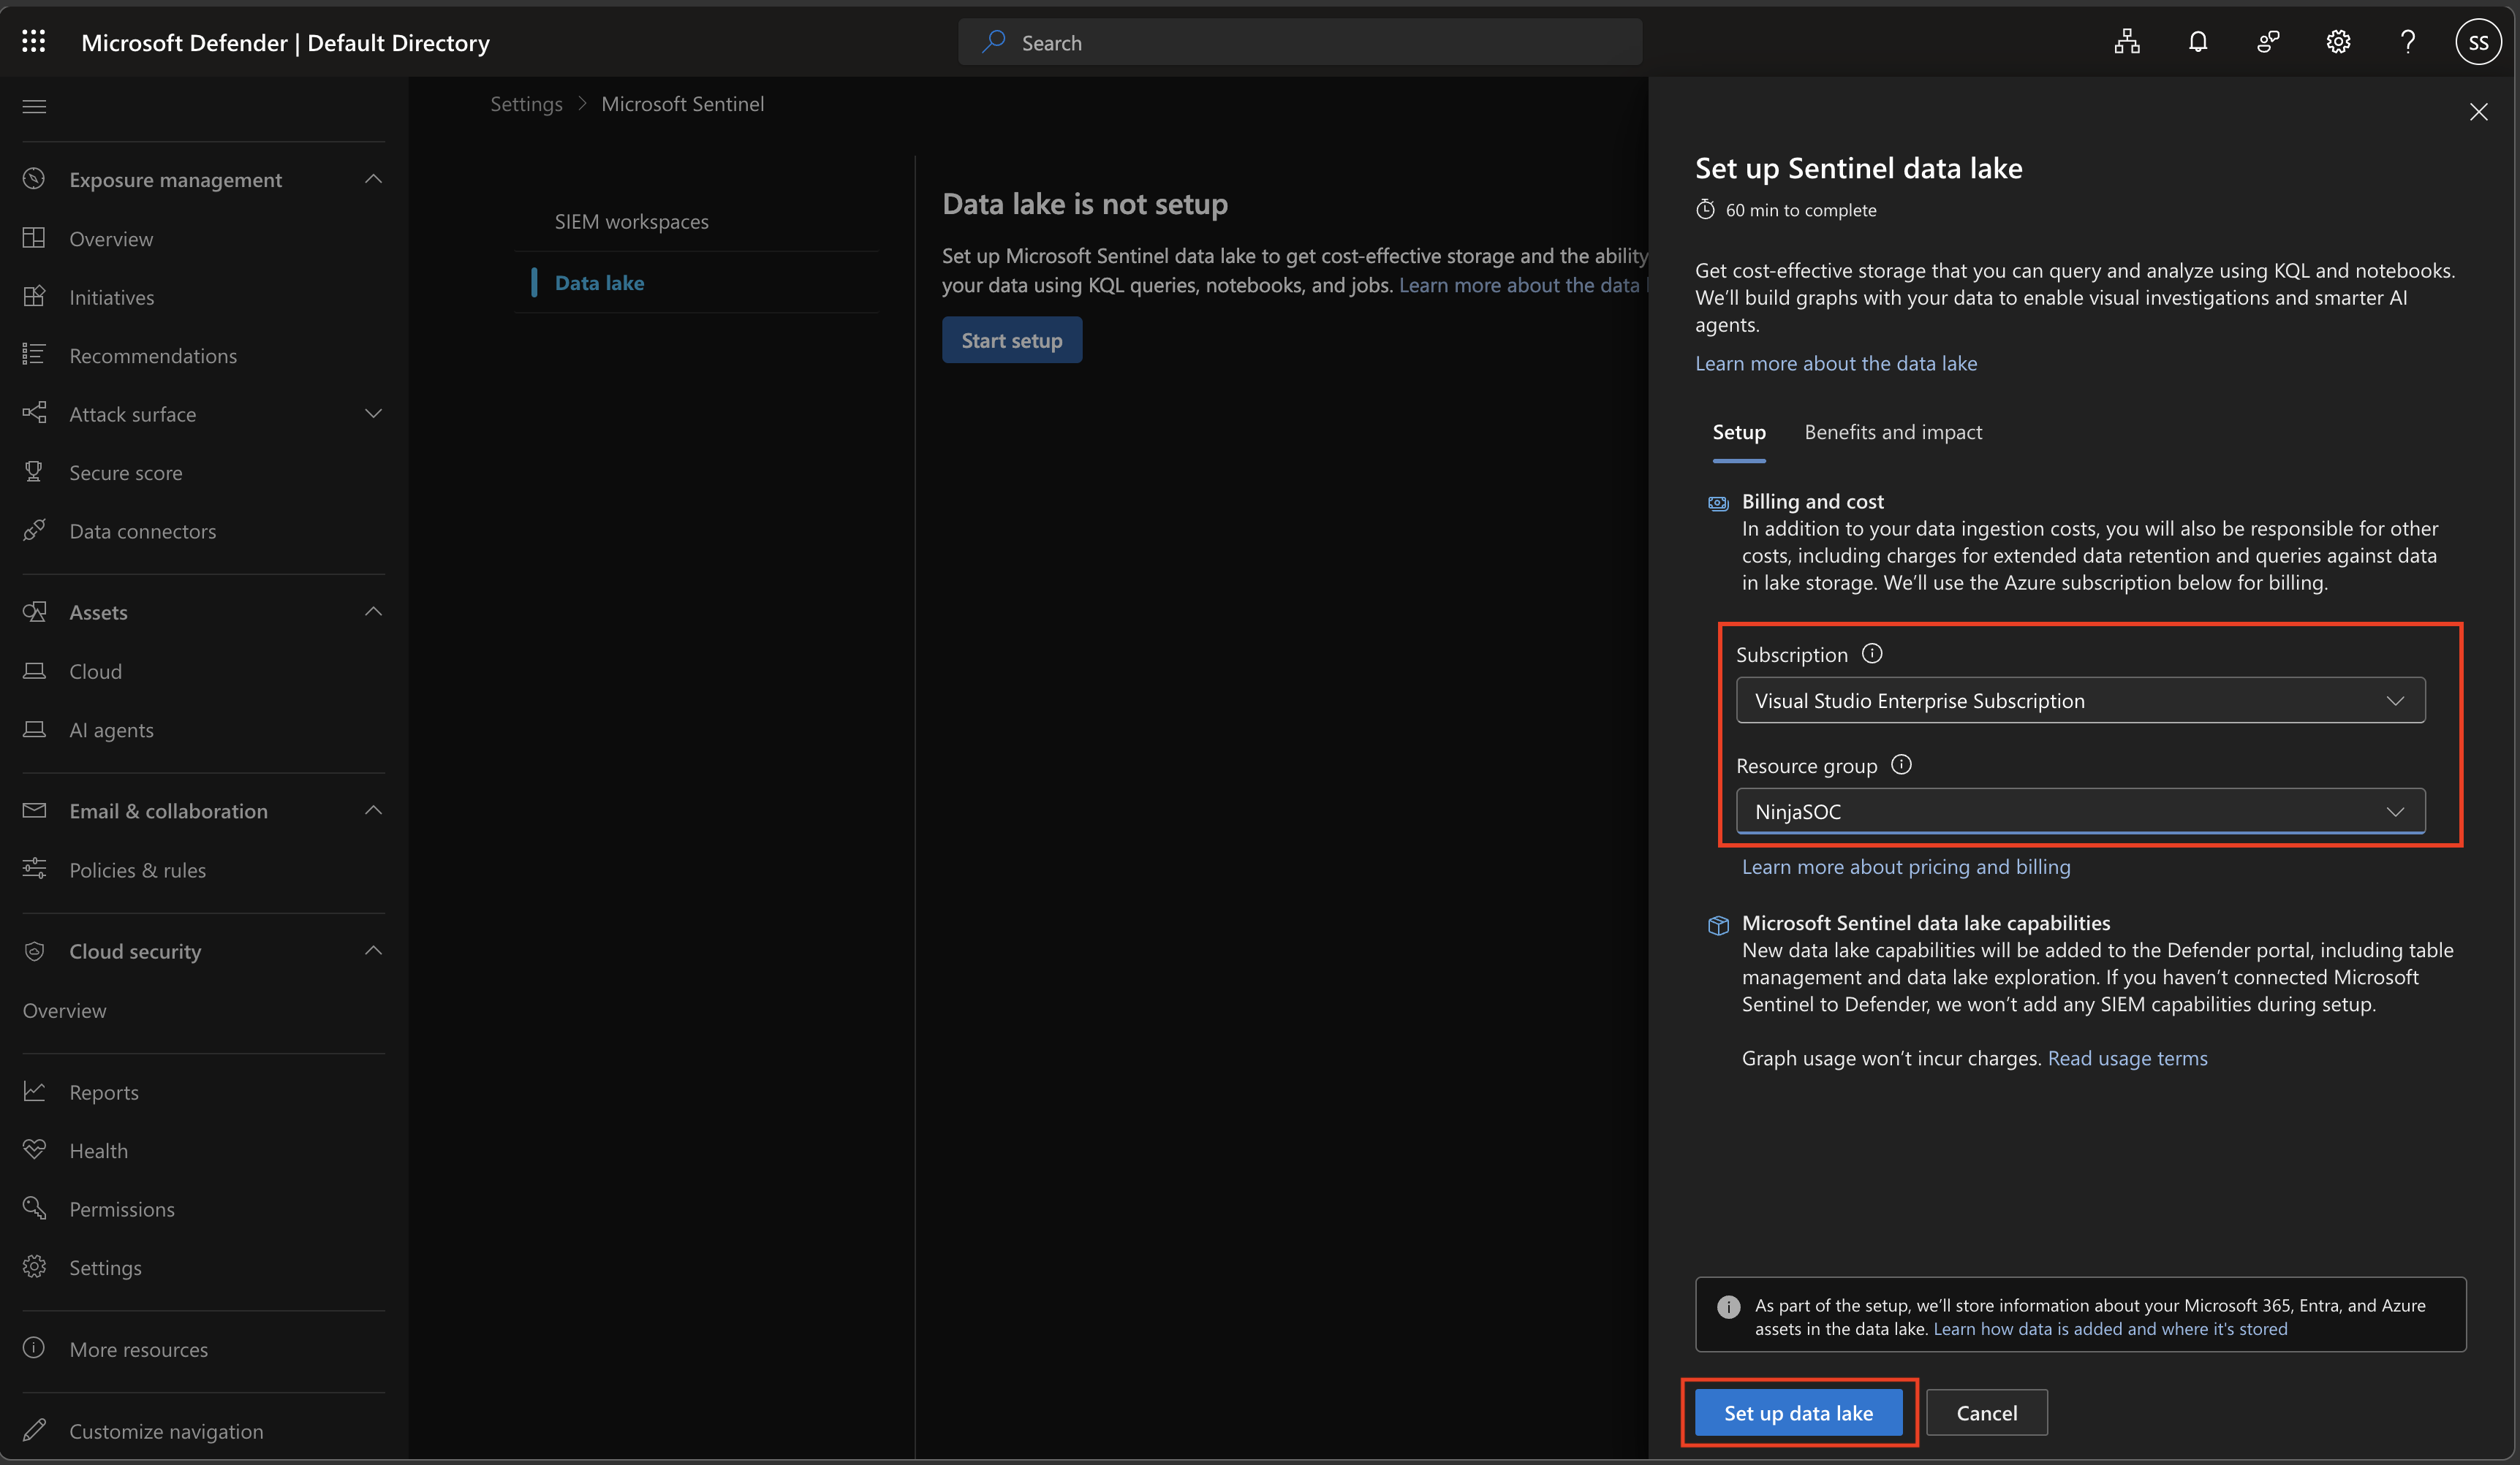Open Learn how data is added link
Viewport: 2520px width, 1465px height.
(2110, 1329)
